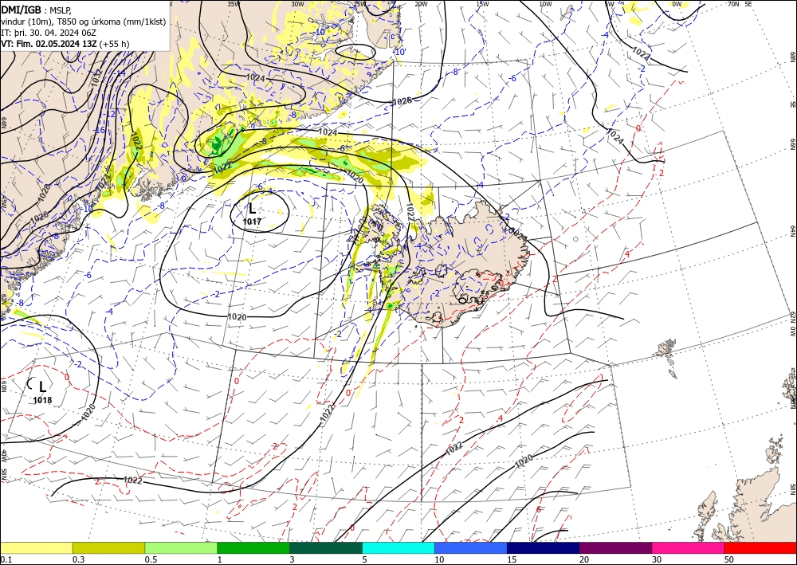This screenshot has height=565, width=797.
Task: Pick the green 1 mm legend swatch
Action: point(253,547)
